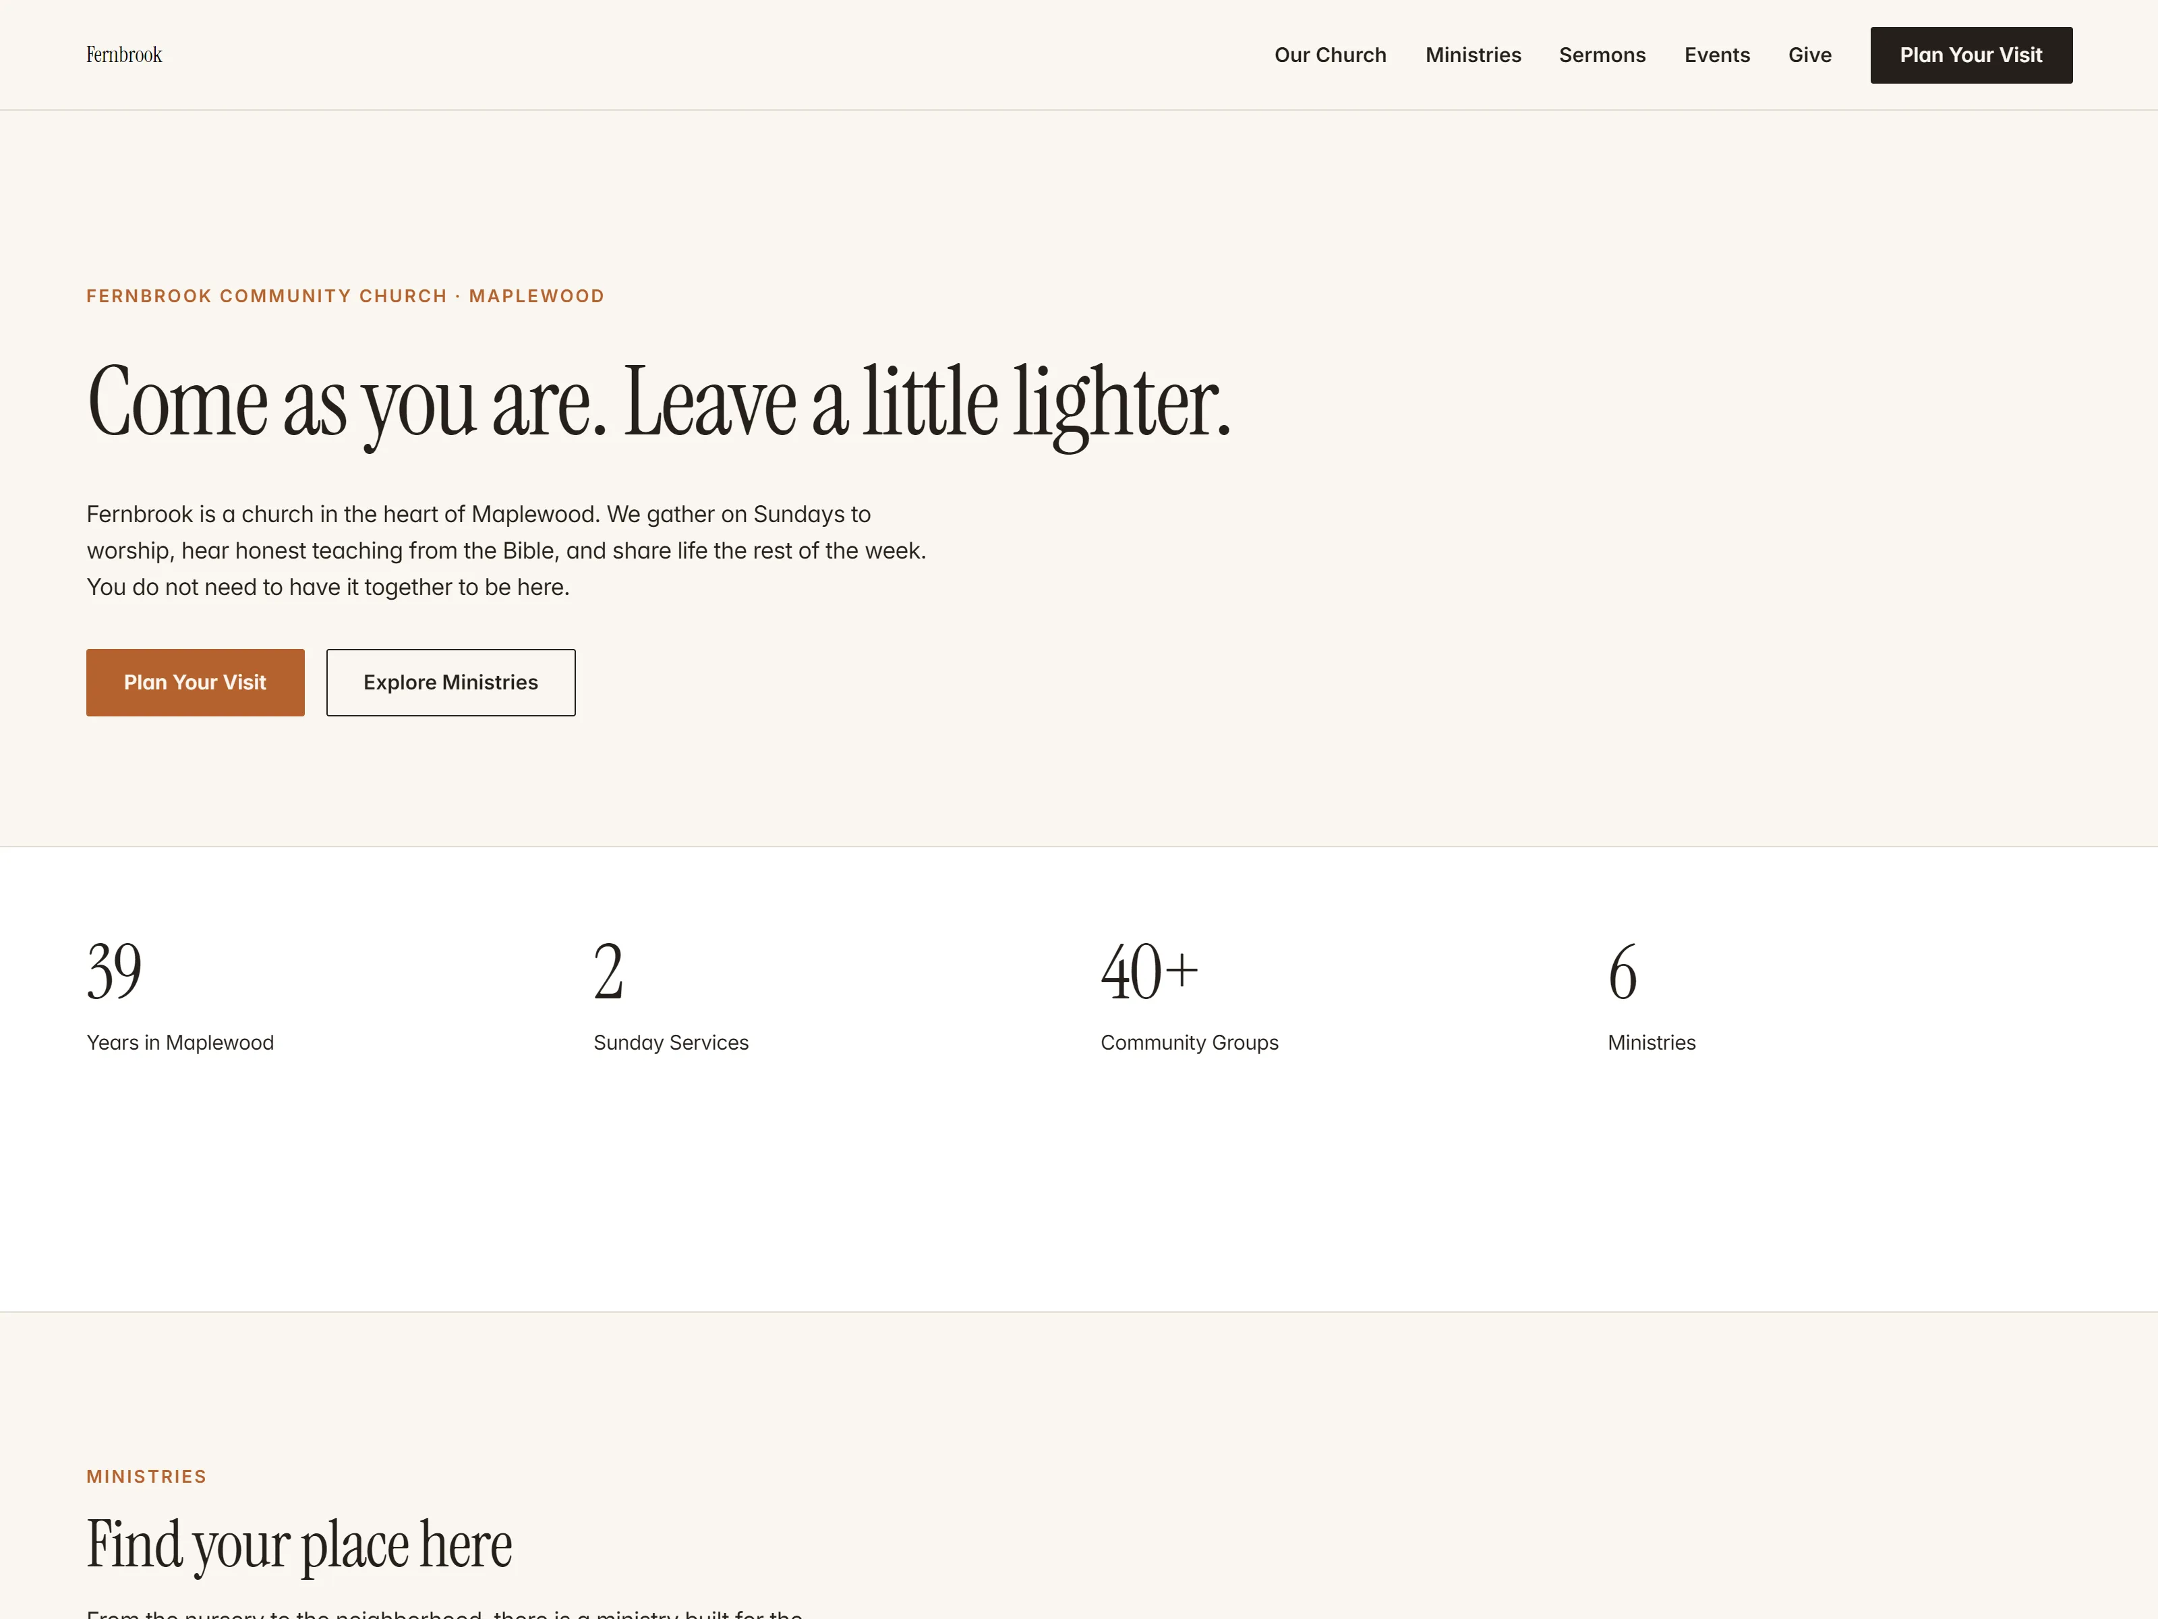Select Events in the top navigation

coord(1717,55)
